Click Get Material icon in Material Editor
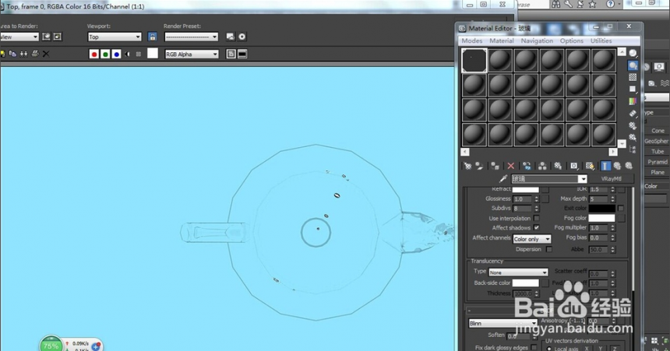670x351 pixels. [467, 166]
